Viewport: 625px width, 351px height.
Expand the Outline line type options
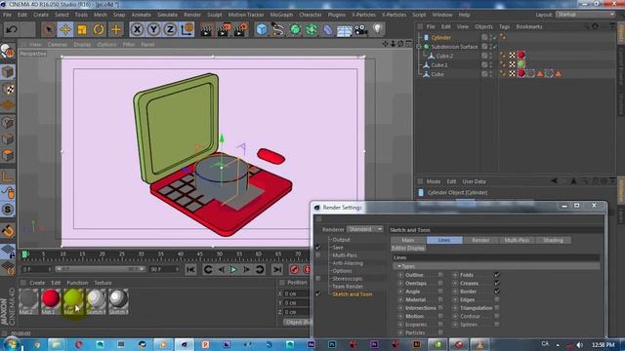point(400,275)
